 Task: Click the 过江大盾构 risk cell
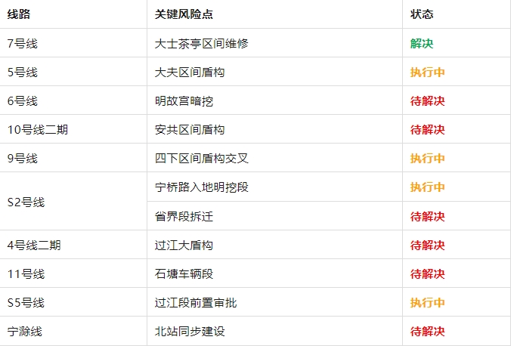tap(184, 245)
